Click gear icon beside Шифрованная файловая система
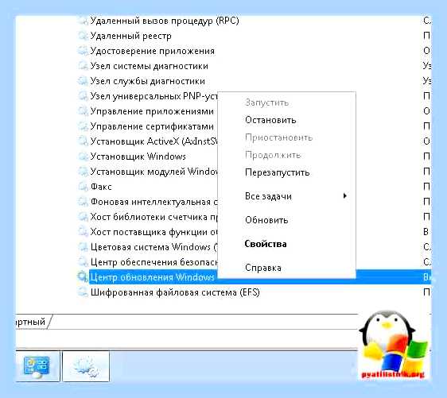447x398 pixels. pyautogui.click(x=83, y=292)
